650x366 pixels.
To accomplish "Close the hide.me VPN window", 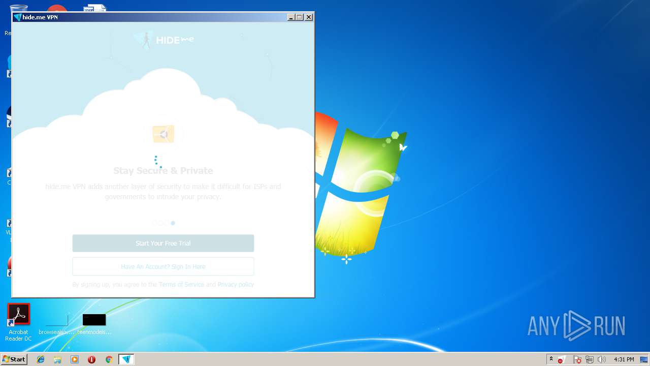I will (309, 17).
